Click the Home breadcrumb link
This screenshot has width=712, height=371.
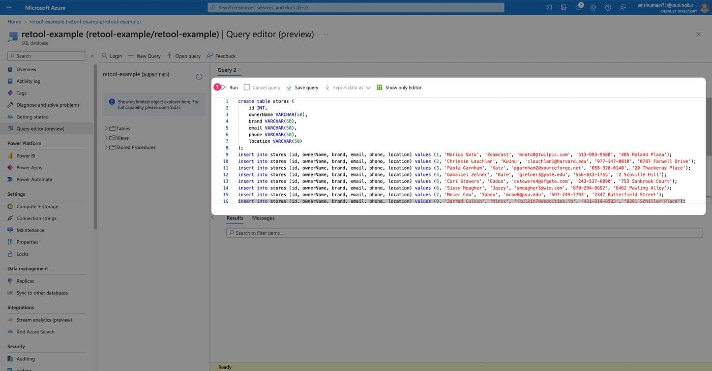click(14, 22)
